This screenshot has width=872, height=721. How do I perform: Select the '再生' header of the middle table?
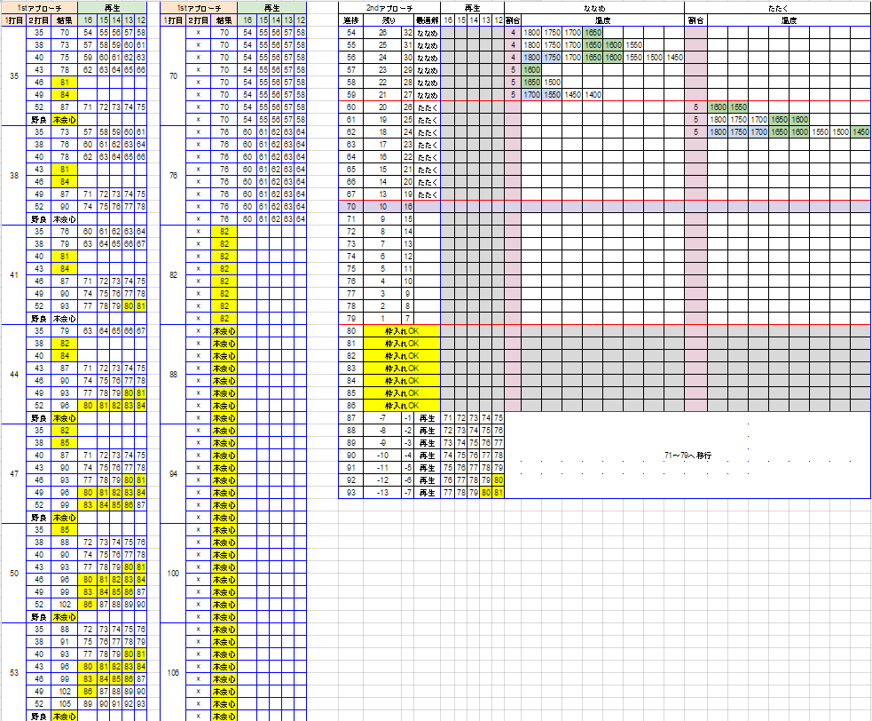click(272, 8)
